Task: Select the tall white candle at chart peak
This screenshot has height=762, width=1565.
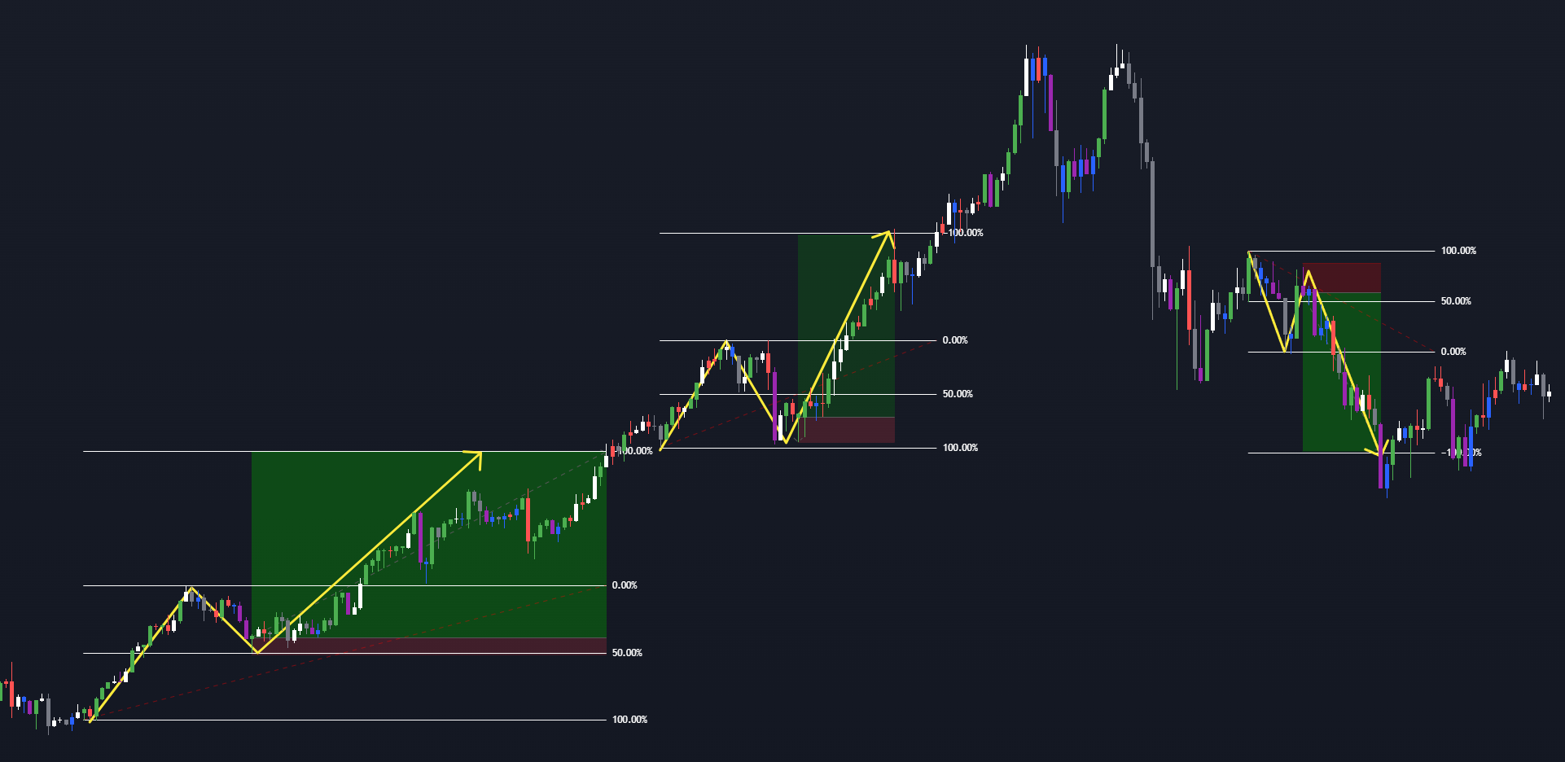Action: point(1026,77)
